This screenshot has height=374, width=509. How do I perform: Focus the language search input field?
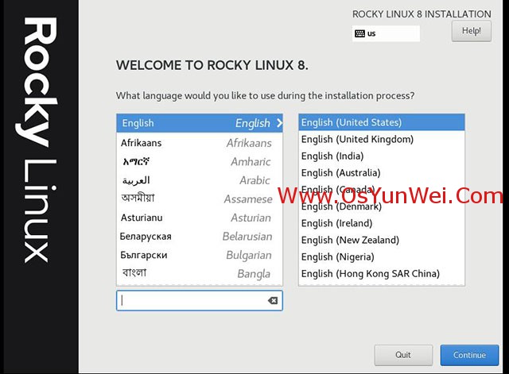[200, 301]
